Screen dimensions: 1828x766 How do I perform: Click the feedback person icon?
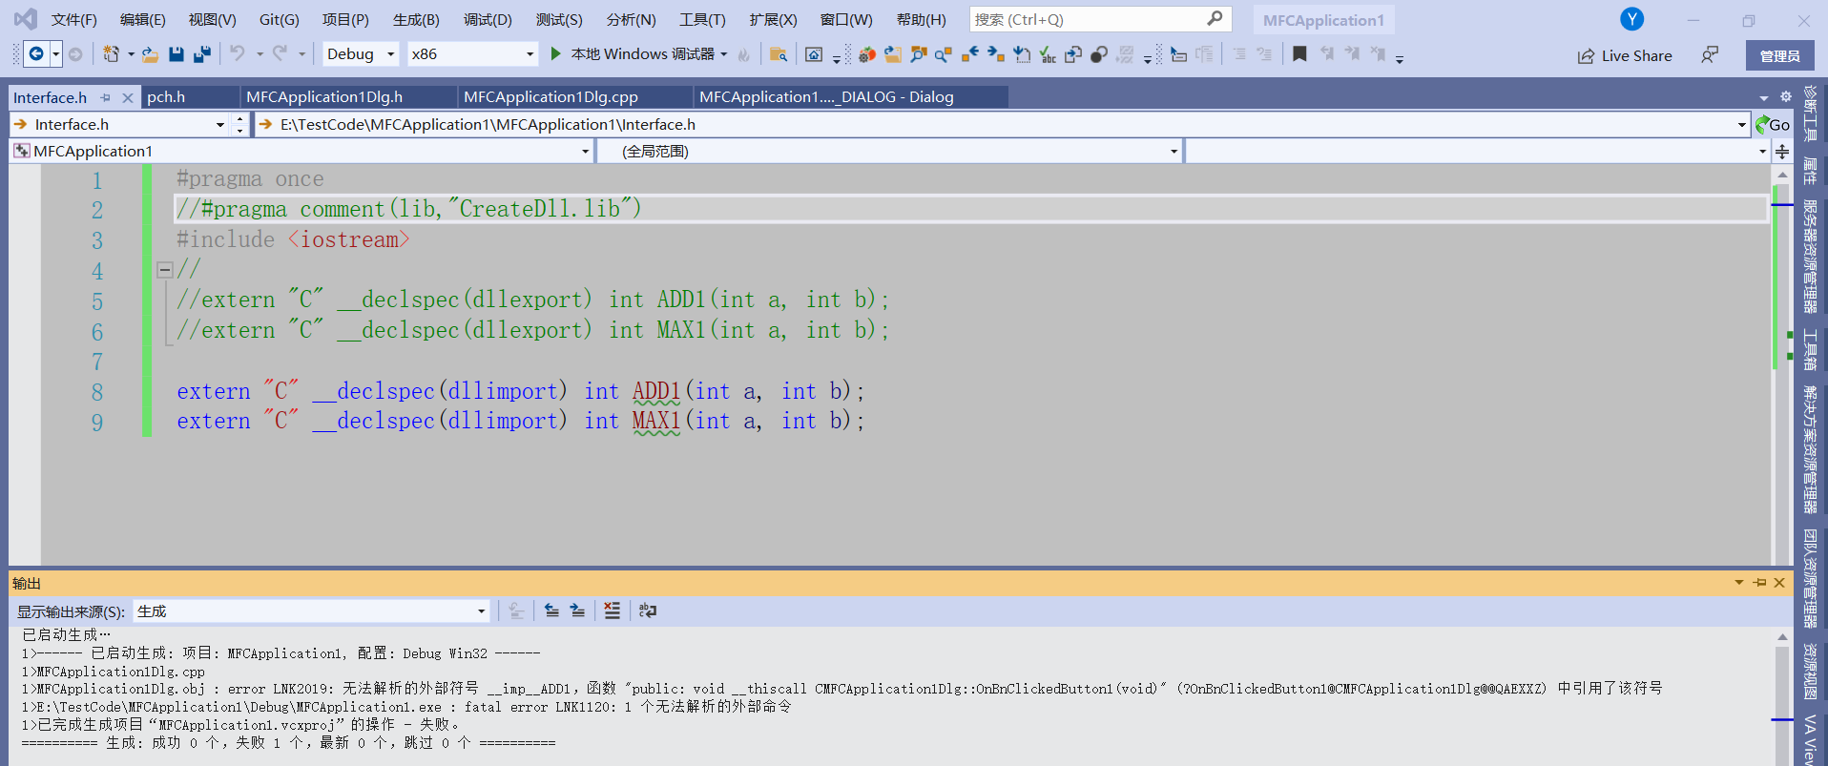tap(1710, 55)
